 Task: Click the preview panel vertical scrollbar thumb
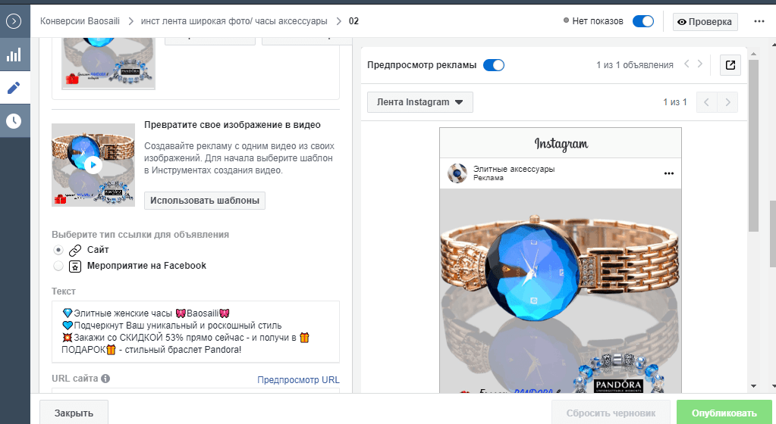(x=753, y=146)
